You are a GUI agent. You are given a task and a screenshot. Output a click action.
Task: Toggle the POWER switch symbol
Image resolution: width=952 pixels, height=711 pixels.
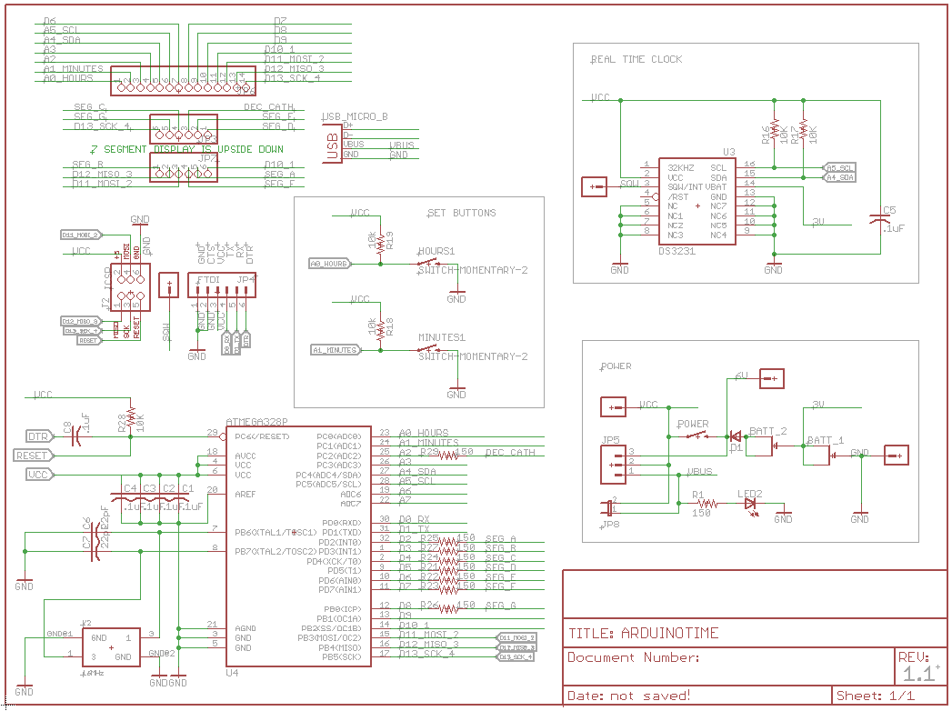point(696,435)
